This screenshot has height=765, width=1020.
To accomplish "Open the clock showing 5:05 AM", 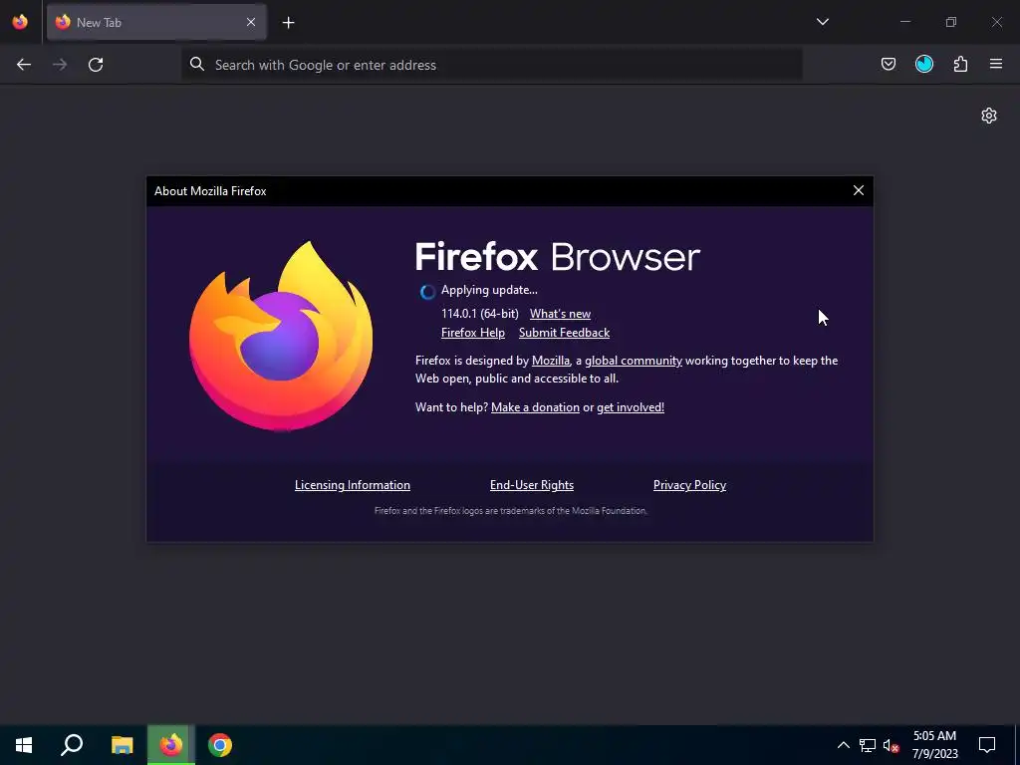I will 934,745.
